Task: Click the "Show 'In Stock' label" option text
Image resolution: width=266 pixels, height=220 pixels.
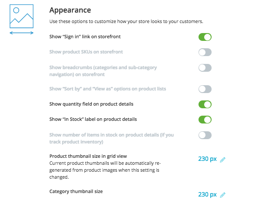Action: (93, 119)
